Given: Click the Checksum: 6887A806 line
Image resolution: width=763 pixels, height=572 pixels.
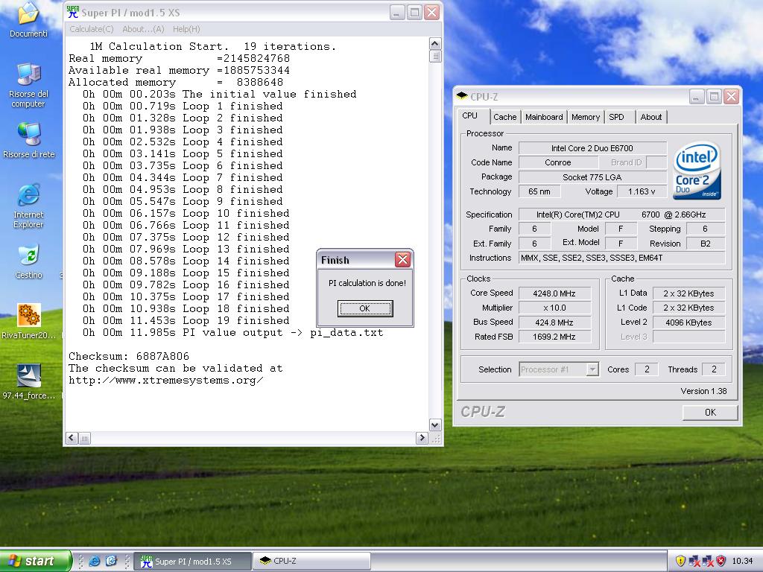Looking at the screenshot, I should pos(128,356).
